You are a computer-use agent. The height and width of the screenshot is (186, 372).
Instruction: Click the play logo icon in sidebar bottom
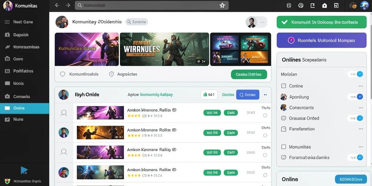[24, 170]
